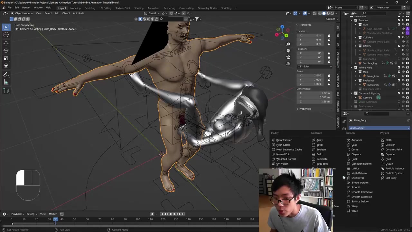Viewport: 412px width, 232px height.
Task: Select the Rotate tool in left toolbar
Action: (x=6, y=51)
